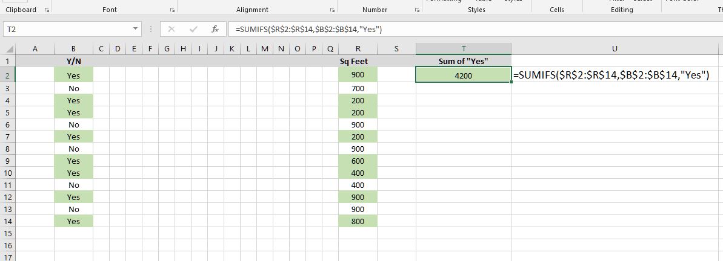Click the Select All corner triangle
Screen dimensions: 723x261
10,49
